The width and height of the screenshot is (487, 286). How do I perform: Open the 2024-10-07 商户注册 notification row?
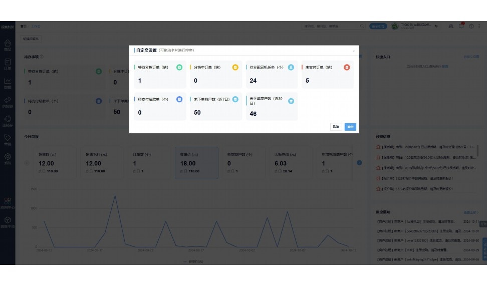pos(428,231)
